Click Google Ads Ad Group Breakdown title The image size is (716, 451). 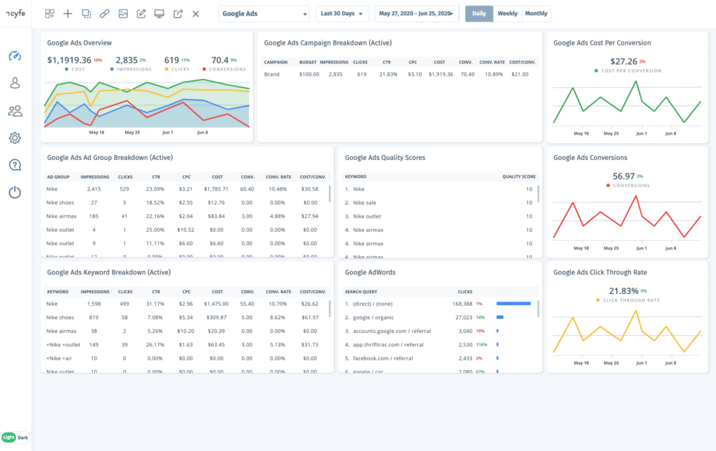point(110,158)
